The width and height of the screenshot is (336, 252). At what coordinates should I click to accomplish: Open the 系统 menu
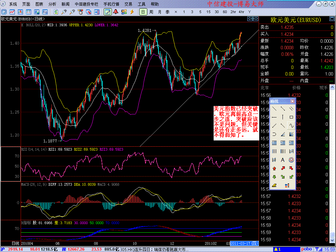[13, 4]
